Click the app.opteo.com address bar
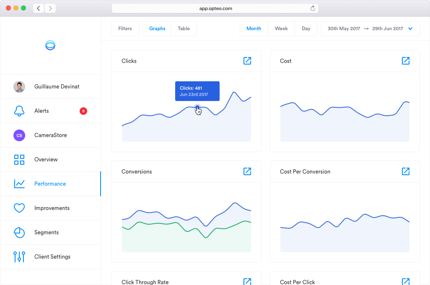This screenshot has width=430, height=285. point(215,8)
